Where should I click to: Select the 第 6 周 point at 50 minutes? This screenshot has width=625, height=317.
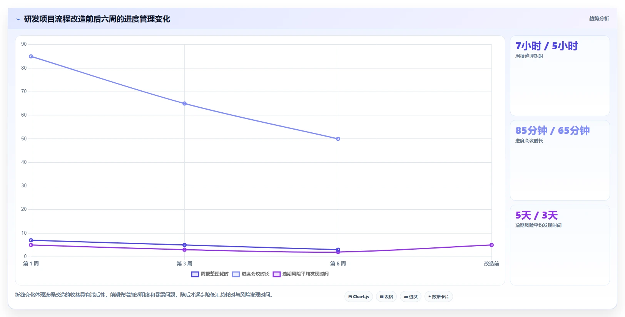(x=338, y=139)
